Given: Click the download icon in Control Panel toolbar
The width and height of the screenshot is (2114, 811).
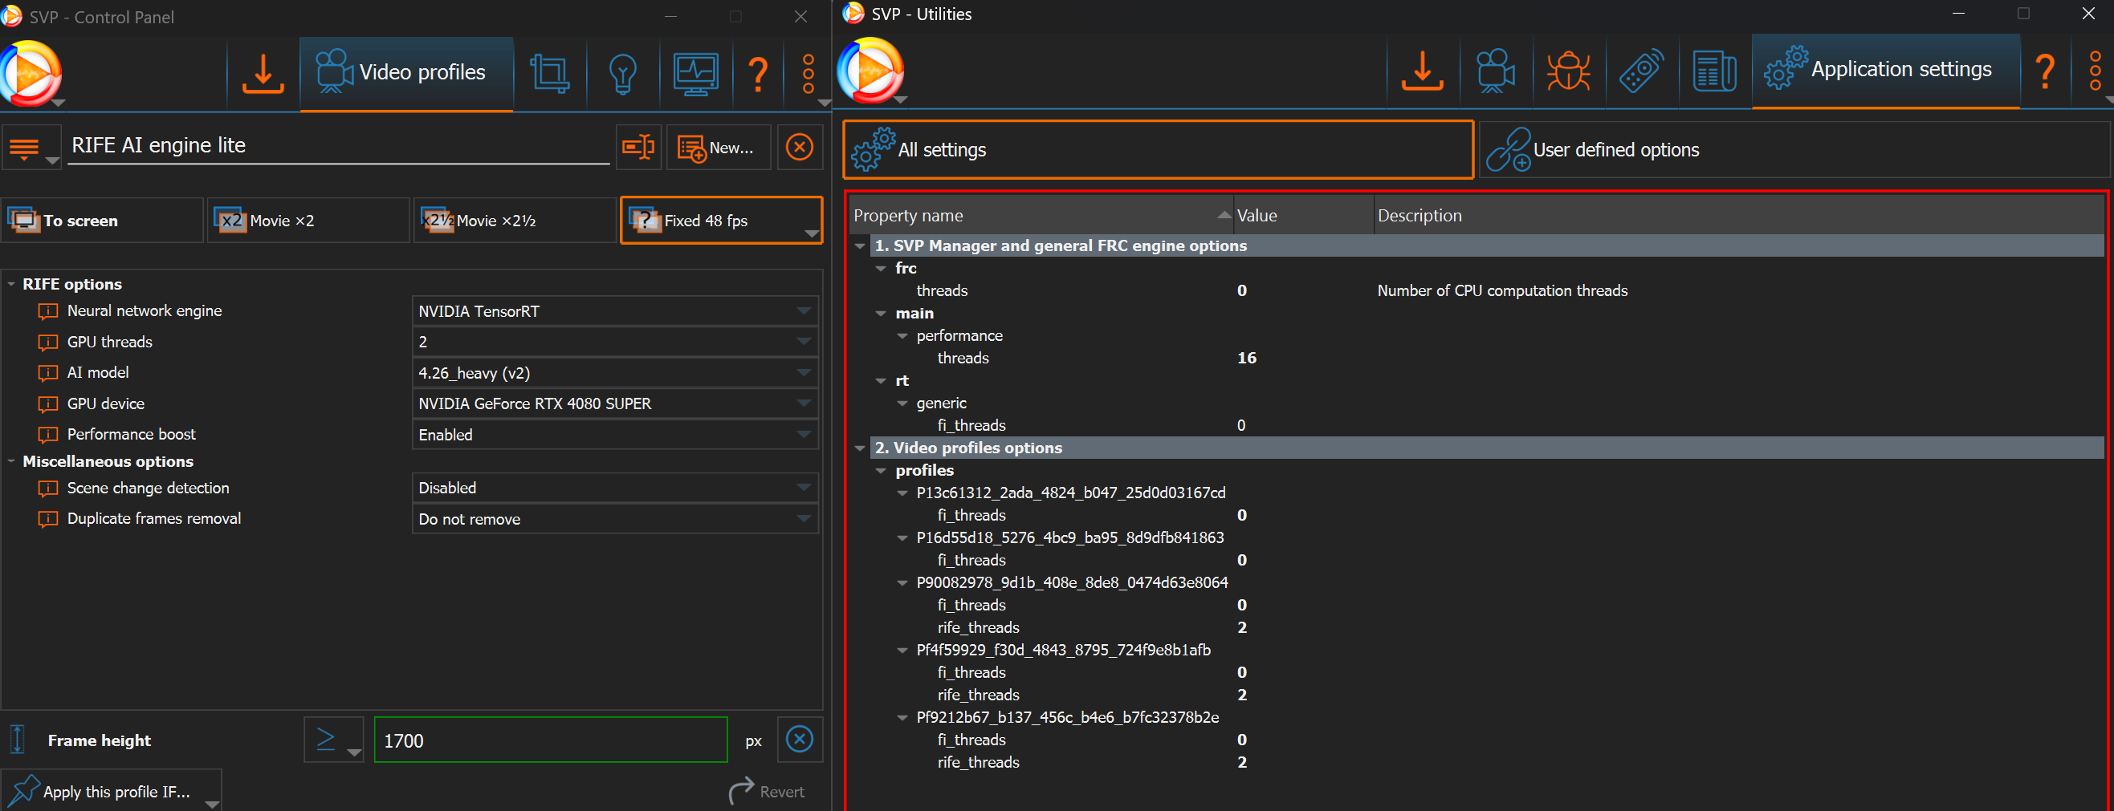Looking at the screenshot, I should [x=263, y=74].
